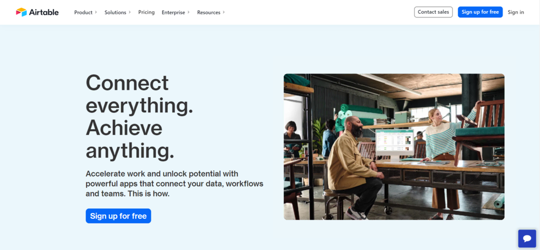The height and width of the screenshot is (250, 540).
Task: Expand the Solutions menu chevron
Action: coord(130,12)
